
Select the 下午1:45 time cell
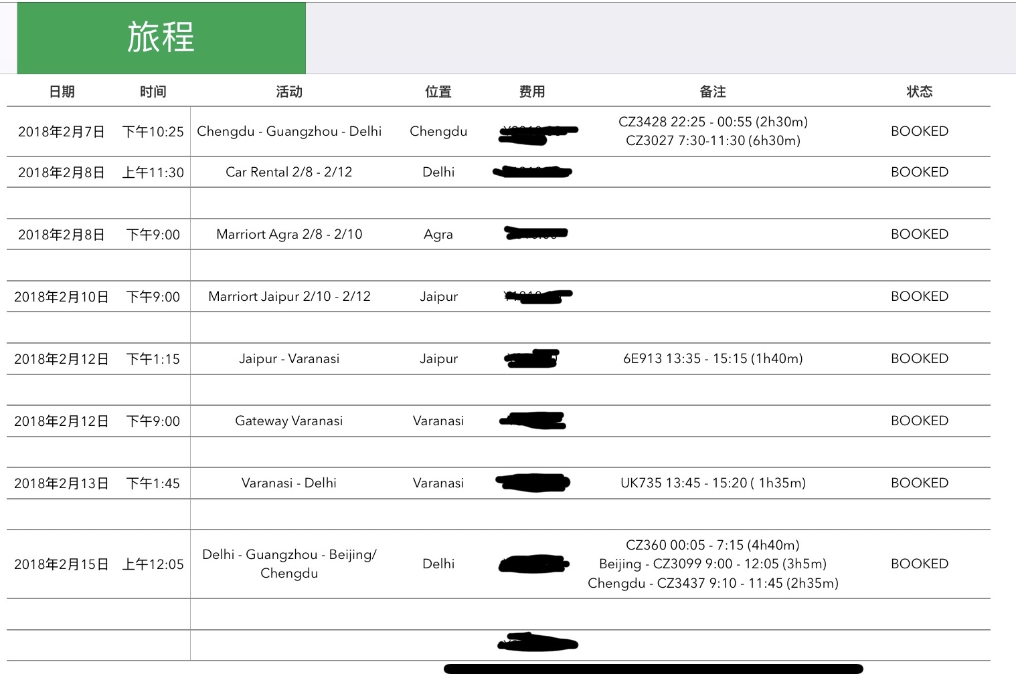[153, 483]
